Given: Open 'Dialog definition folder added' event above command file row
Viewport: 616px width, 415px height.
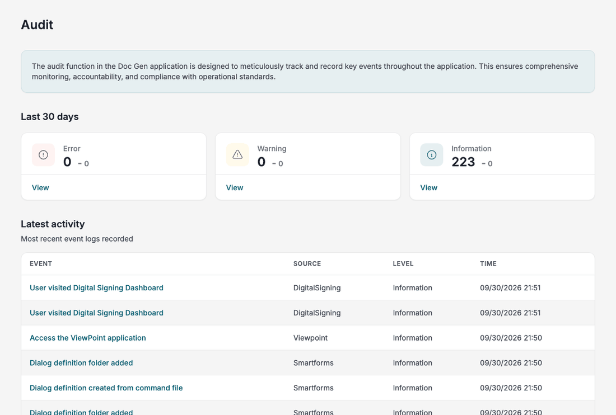Looking at the screenshot, I should click(81, 363).
